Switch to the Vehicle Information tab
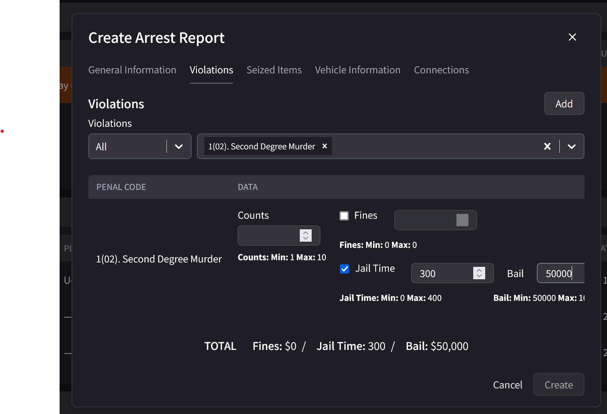Screen dimensions: 607x414 click(x=358, y=70)
